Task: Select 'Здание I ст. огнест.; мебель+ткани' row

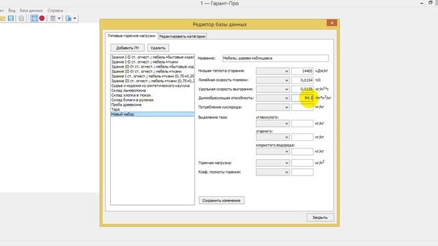Action: pos(153,76)
